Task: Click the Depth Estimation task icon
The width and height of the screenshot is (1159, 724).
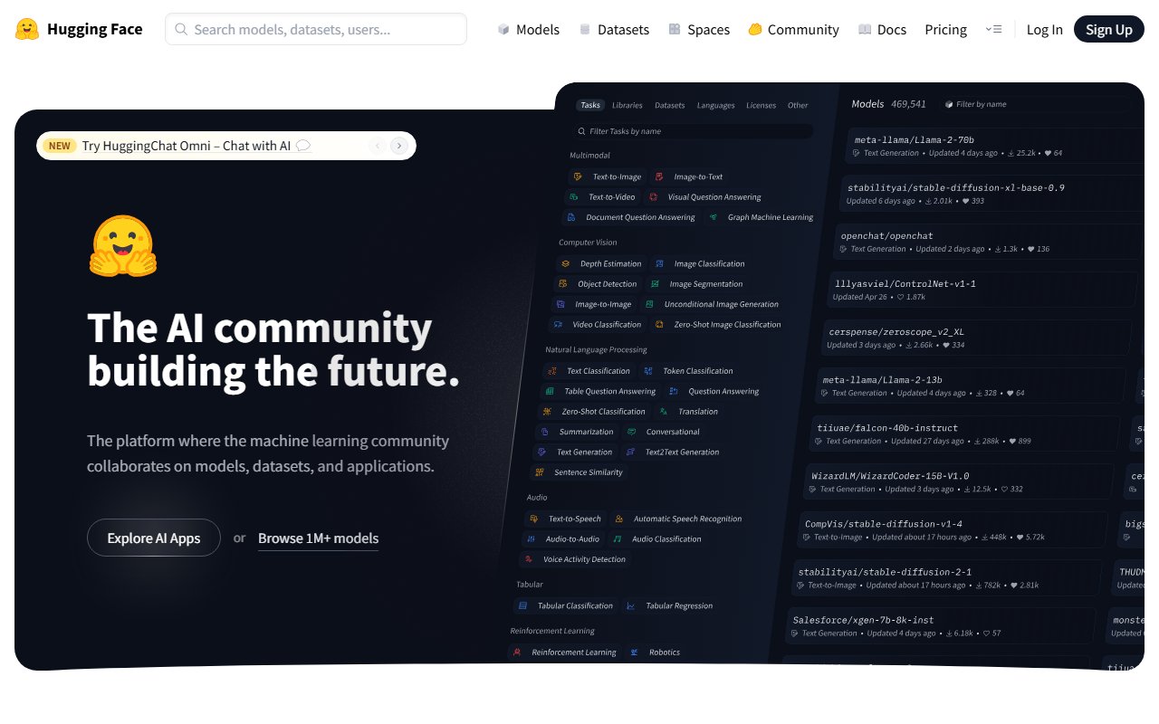Action: pyautogui.click(x=565, y=263)
